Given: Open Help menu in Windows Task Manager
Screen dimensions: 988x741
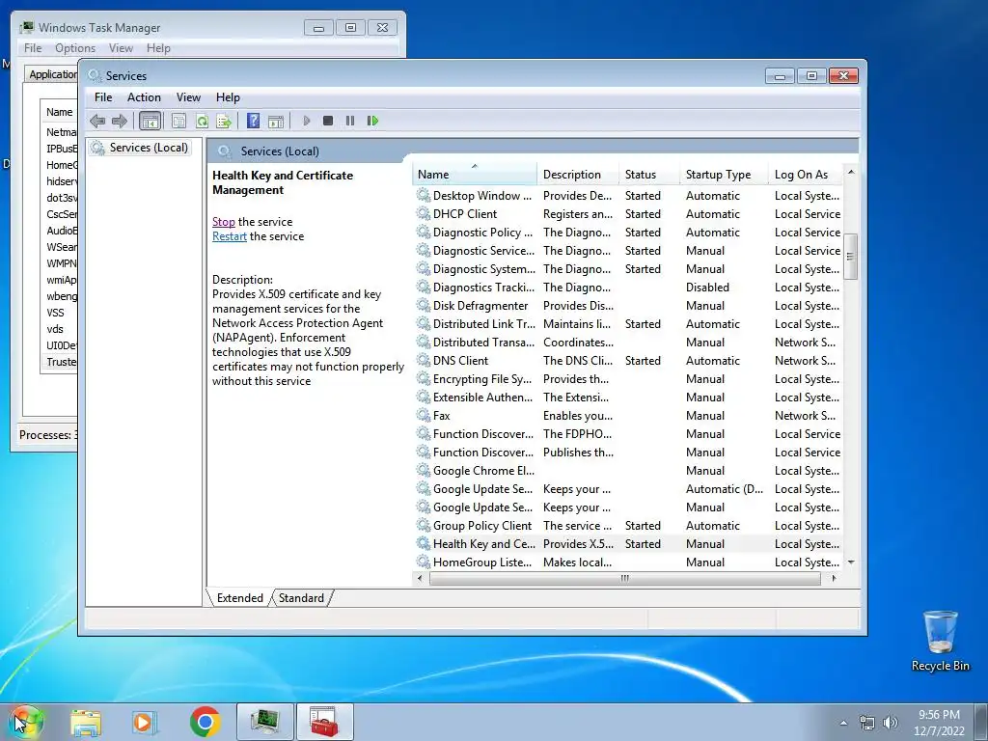Looking at the screenshot, I should pyautogui.click(x=158, y=48).
